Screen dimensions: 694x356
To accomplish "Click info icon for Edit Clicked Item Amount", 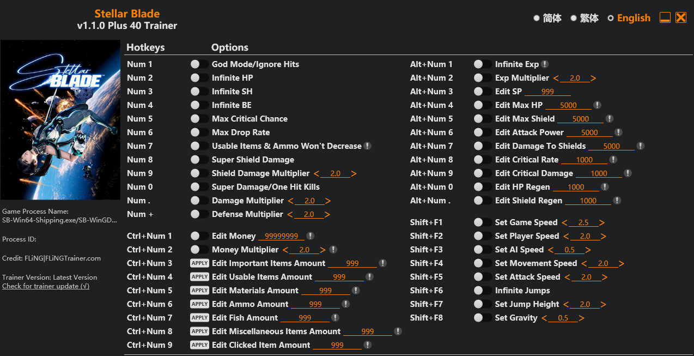I will pos(368,345).
